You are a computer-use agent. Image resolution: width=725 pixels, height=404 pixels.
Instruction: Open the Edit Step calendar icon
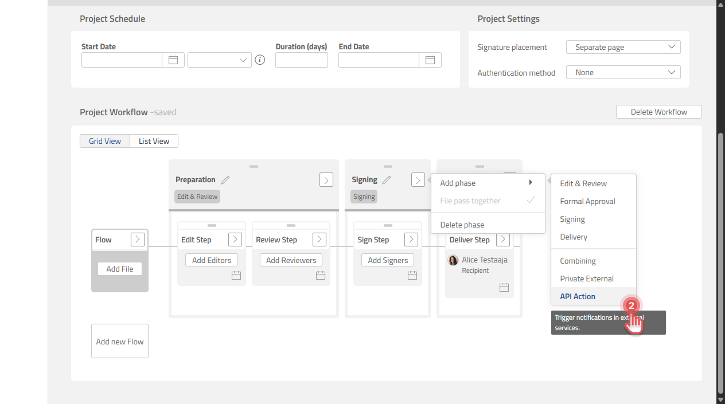click(x=236, y=276)
